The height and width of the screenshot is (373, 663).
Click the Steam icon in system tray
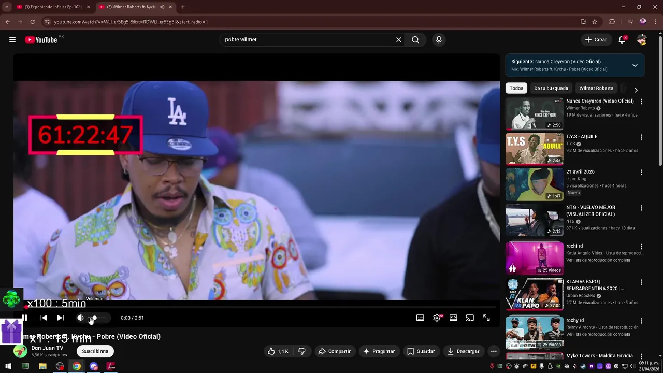583,366
